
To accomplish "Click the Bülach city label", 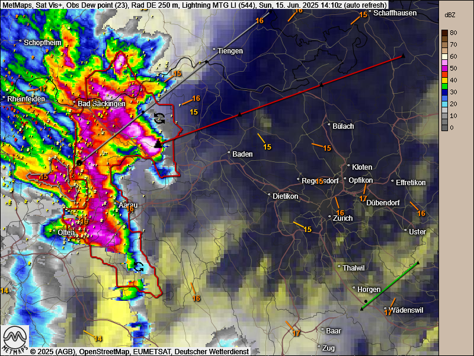I will point(343,126).
